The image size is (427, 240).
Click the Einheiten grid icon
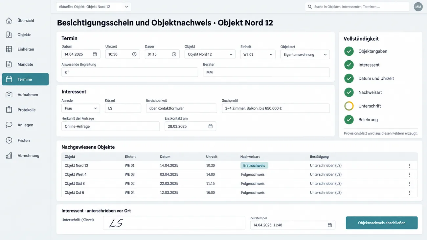pyautogui.click(x=9, y=49)
